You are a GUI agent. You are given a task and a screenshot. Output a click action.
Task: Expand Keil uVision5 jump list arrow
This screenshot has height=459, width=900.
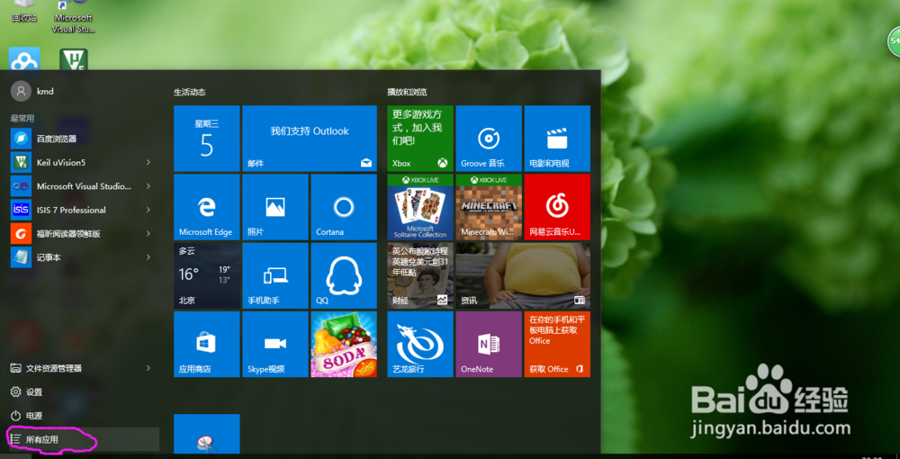pos(148,162)
